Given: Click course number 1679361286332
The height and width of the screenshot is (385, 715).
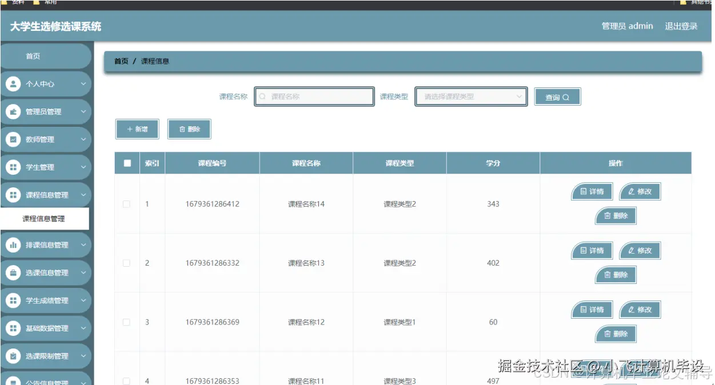Looking at the screenshot, I should pyautogui.click(x=212, y=263).
